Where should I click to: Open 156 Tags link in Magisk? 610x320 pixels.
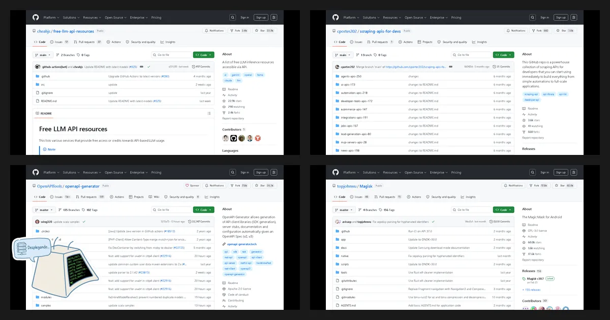[x=386, y=210]
